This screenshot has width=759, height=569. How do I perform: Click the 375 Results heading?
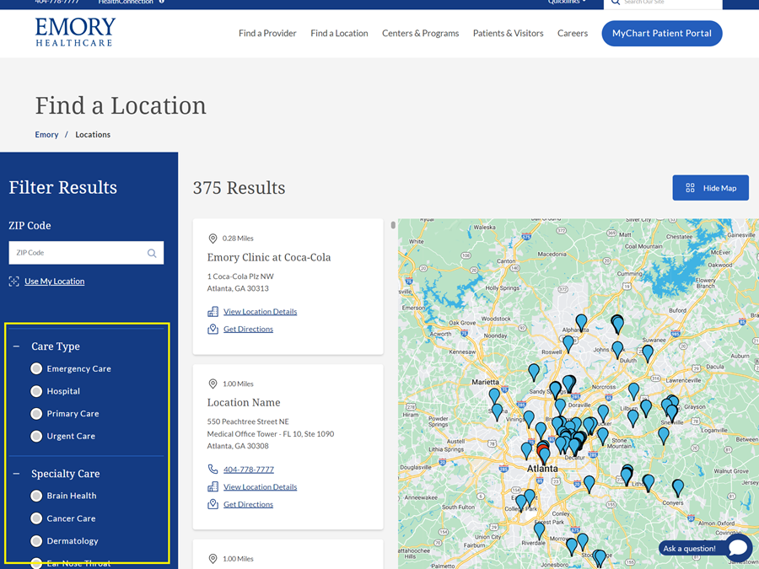pyautogui.click(x=240, y=188)
